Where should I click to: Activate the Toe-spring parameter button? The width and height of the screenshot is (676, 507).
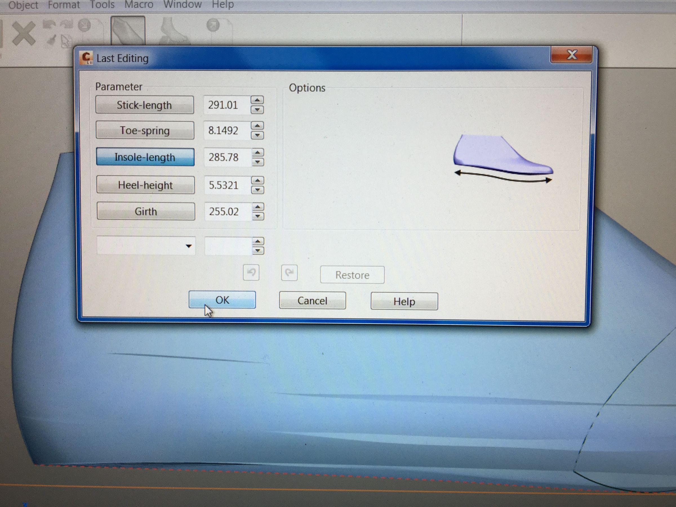[145, 130]
